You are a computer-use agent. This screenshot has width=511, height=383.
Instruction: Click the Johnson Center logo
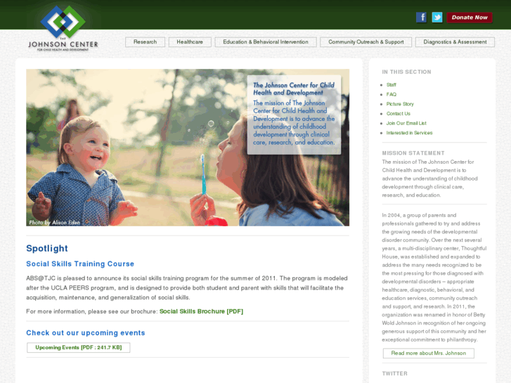(x=63, y=28)
